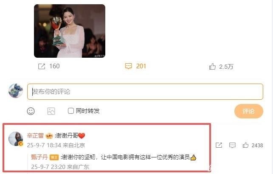273x174 pixels.
Task: Click the repost icon showing 160
Action: [x=42, y=66]
